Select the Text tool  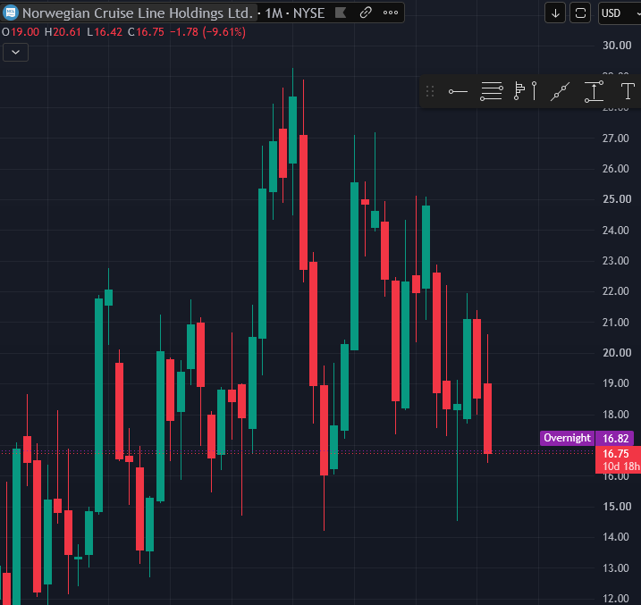628,90
